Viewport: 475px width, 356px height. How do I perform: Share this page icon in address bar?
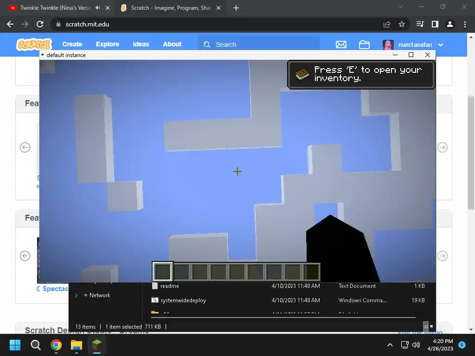[x=386, y=24]
